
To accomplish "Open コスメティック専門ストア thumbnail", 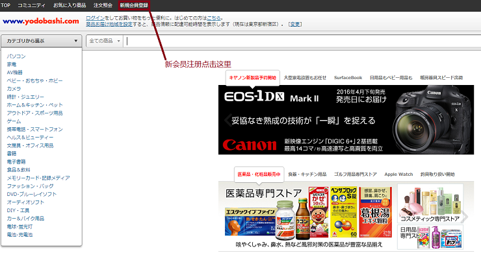I will 430,204.
